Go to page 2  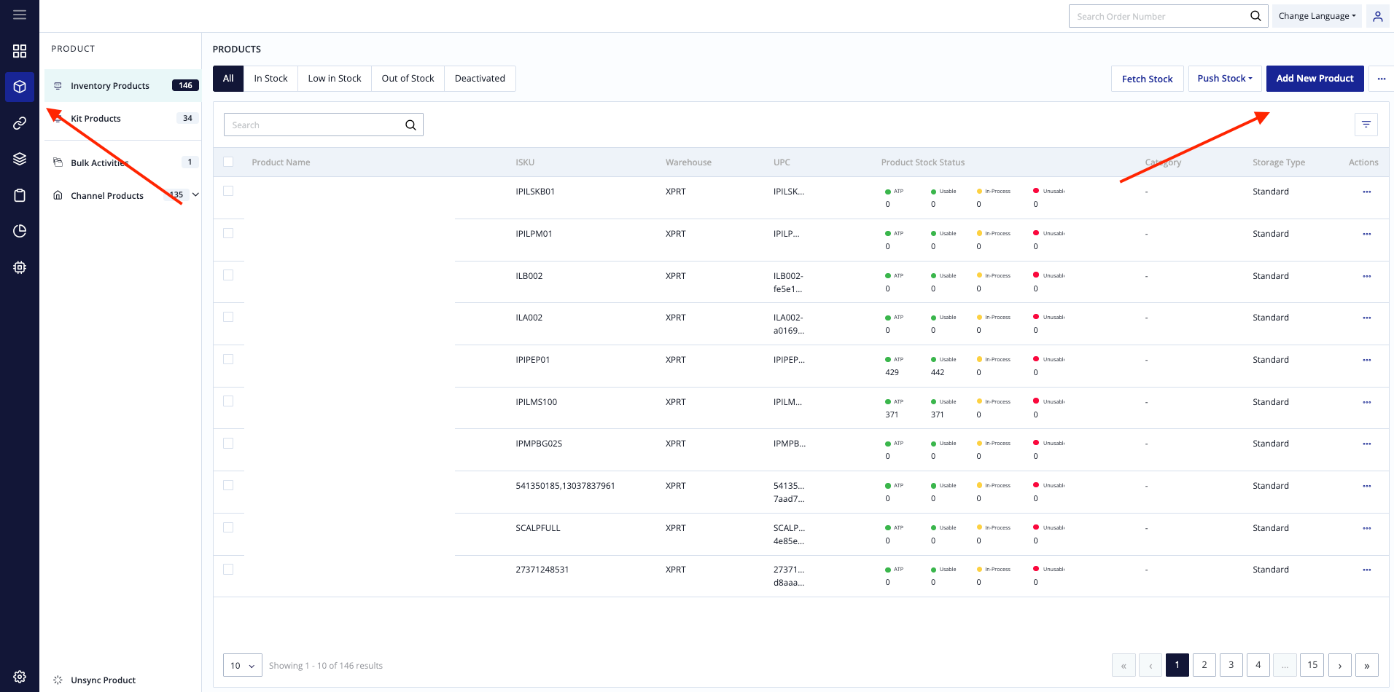pyautogui.click(x=1204, y=665)
